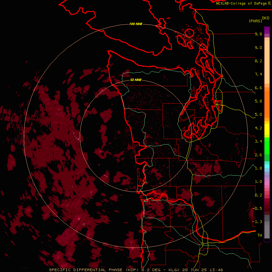Click the 5.8 legend value label
The image size is (272, 272).
point(258,101)
